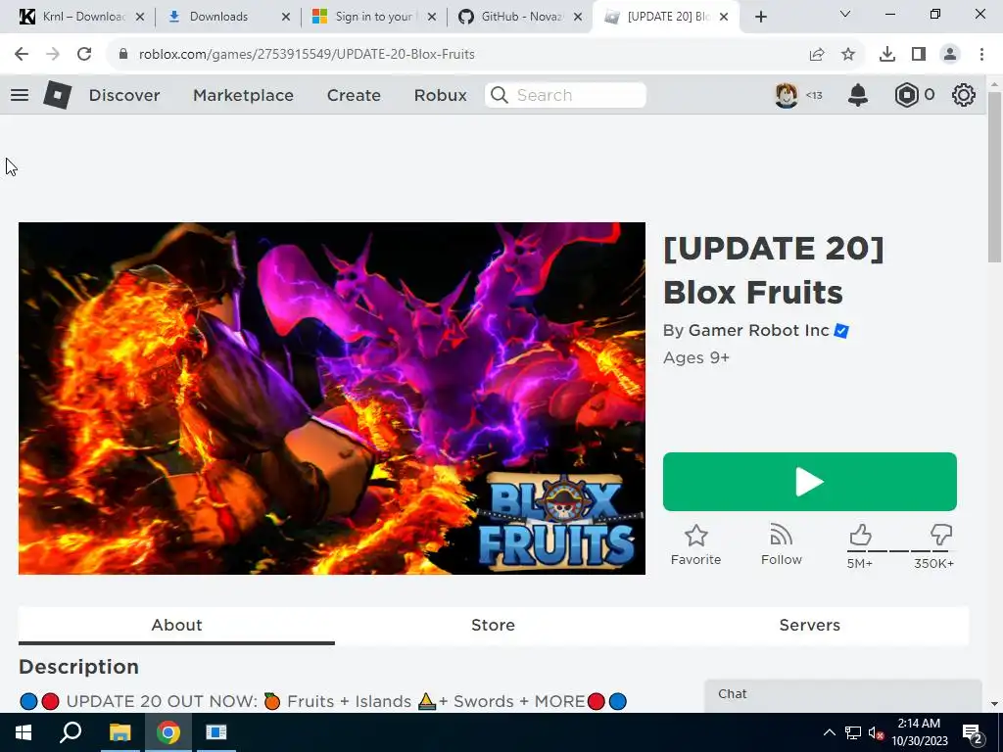1003x752 pixels.
Task: Switch to the Servers tab
Action: click(x=809, y=625)
